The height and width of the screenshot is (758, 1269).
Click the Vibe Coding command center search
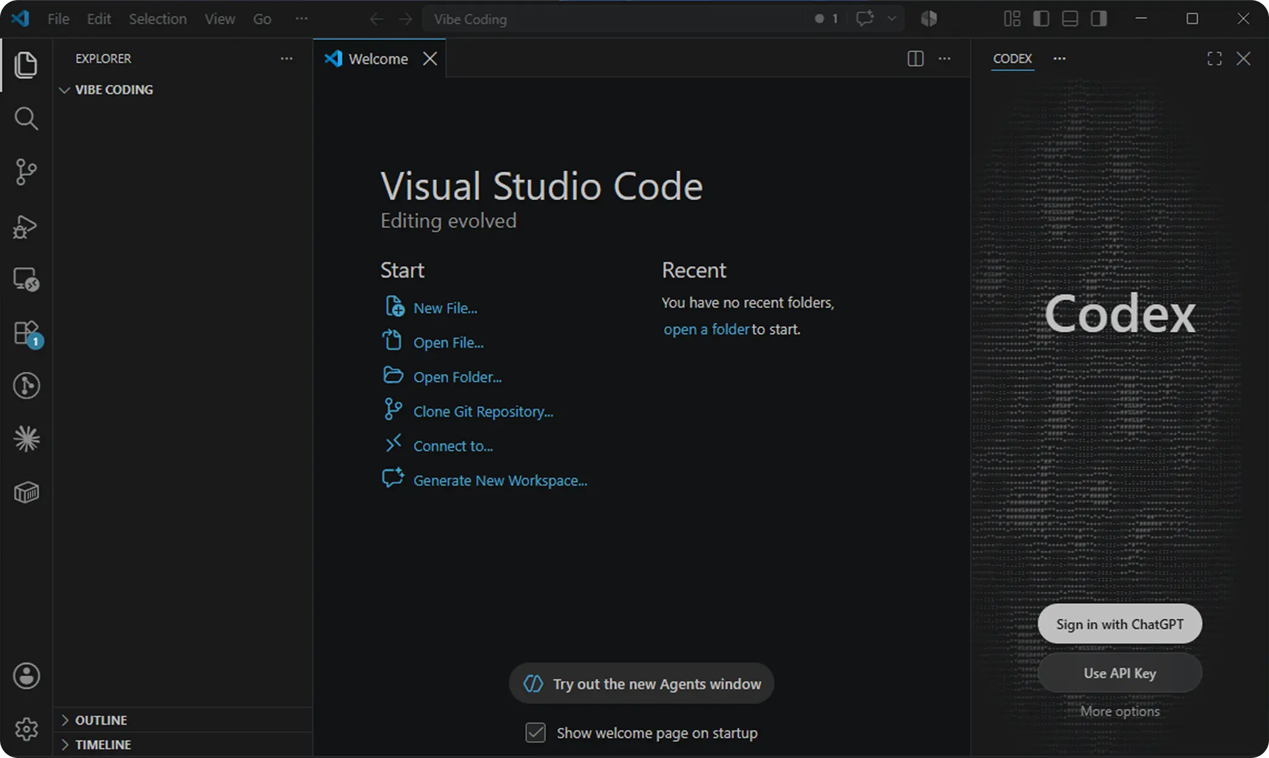pos(612,19)
